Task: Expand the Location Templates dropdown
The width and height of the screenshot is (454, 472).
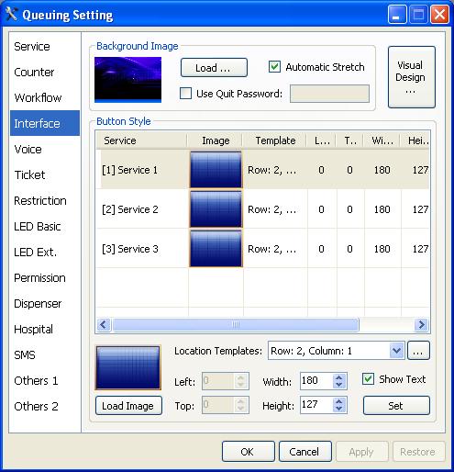Action: coord(396,351)
